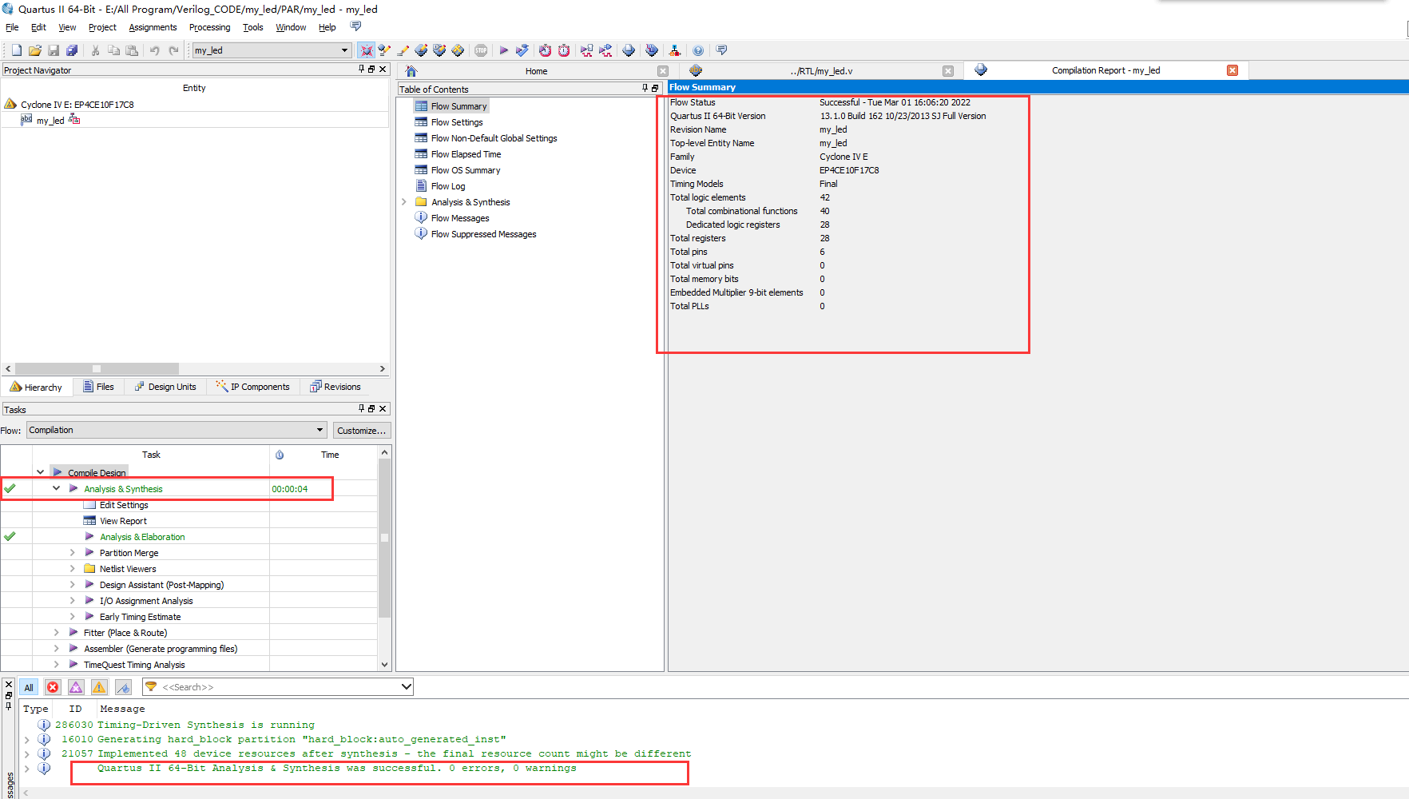Viewport: 1409px width, 799px height.
Task: Toggle the highlighted Project Navigator toolbar icon
Action: (x=366, y=50)
